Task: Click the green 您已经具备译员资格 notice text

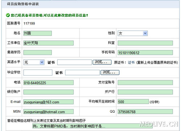Action: 49,15
